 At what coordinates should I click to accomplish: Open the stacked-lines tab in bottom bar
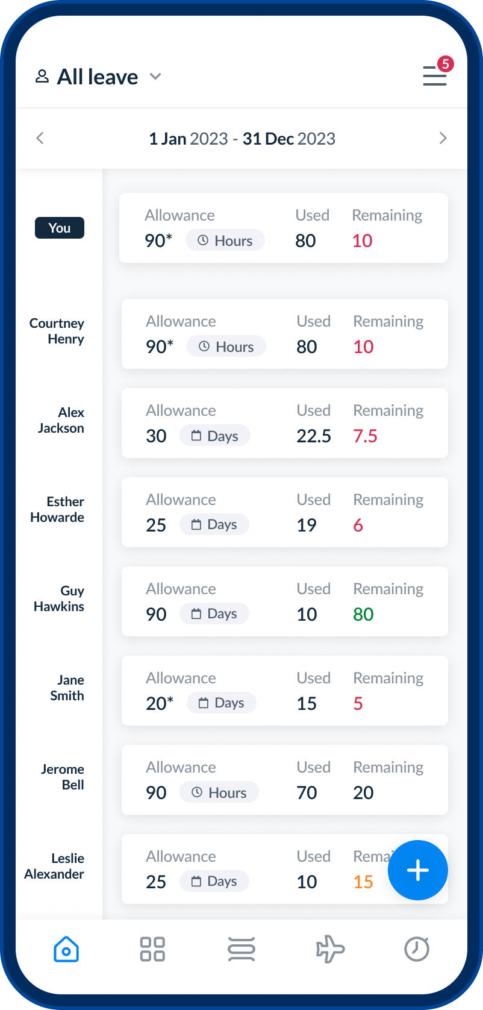click(x=241, y=949)
